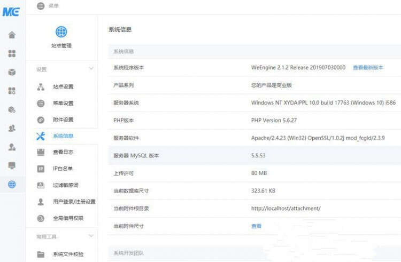Open 菜单设置 in the sidebar
Screen dimensions: 401x262
63,104
